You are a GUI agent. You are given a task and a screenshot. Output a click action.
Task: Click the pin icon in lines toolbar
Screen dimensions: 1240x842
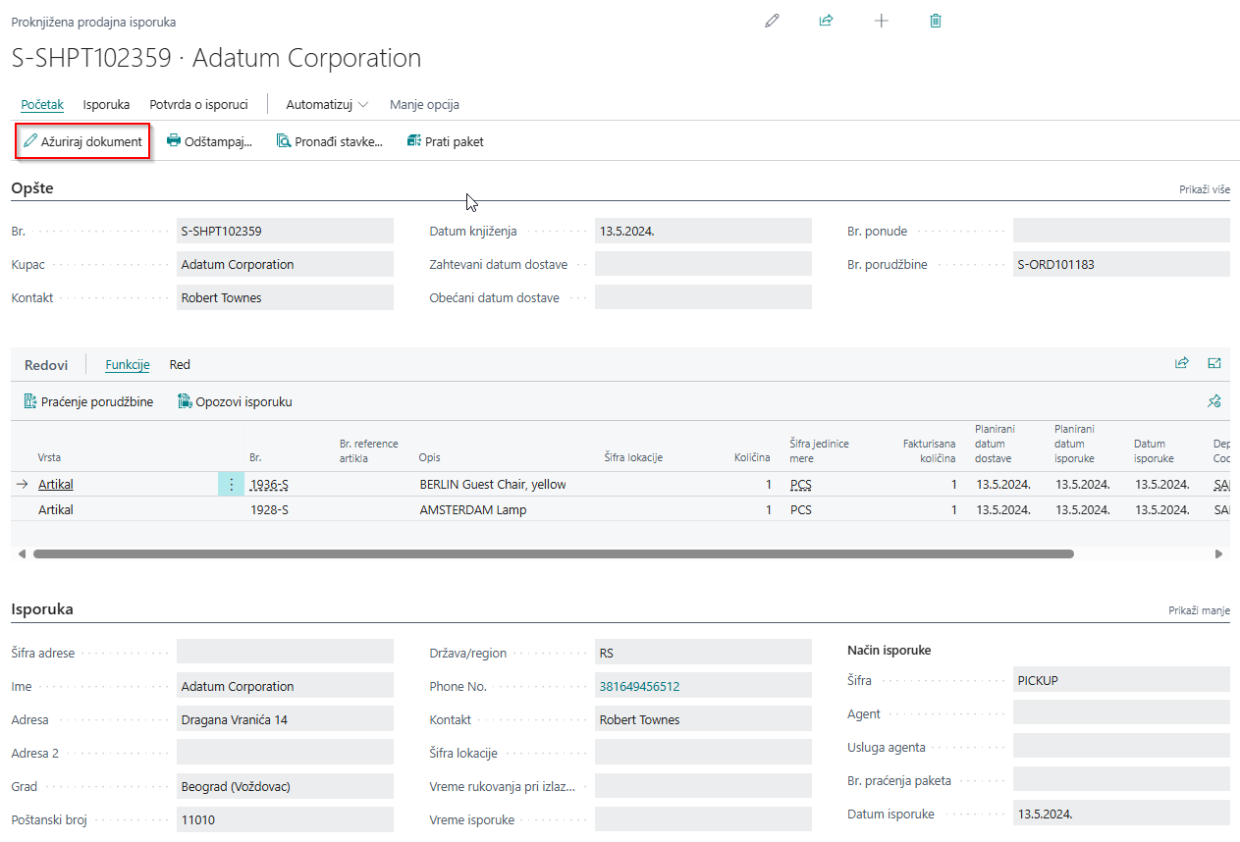1214,401
